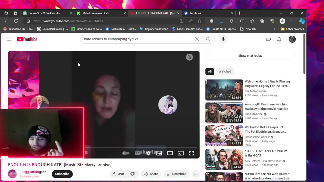Open the Collections icon
Viewport: 324px width, 182px height.
pos(262,21)
